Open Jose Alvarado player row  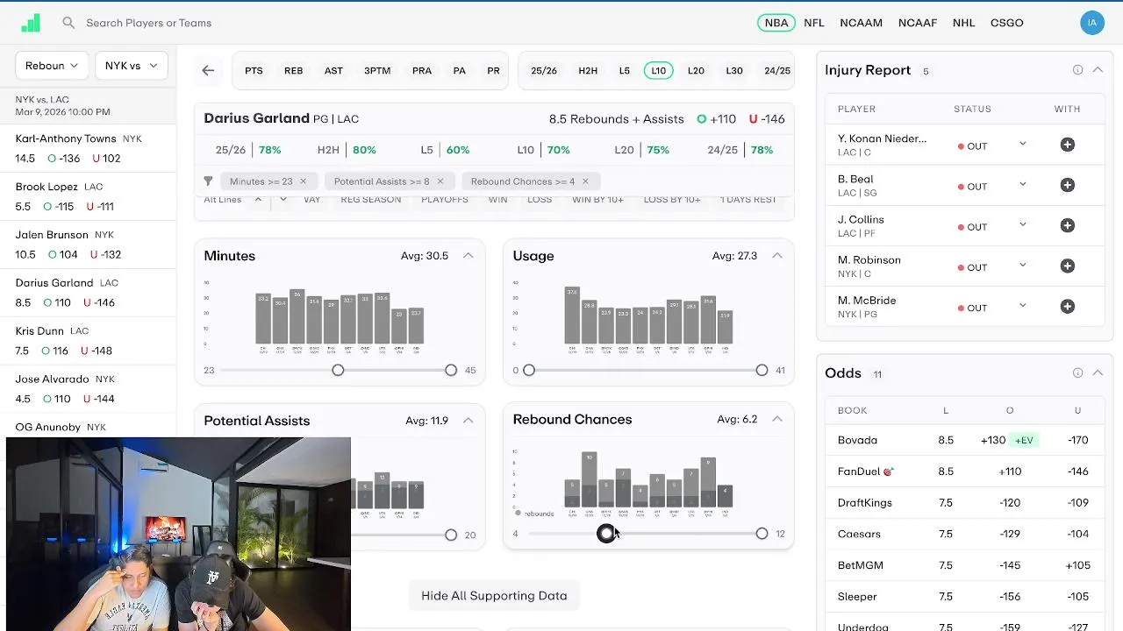click(87, 389)
